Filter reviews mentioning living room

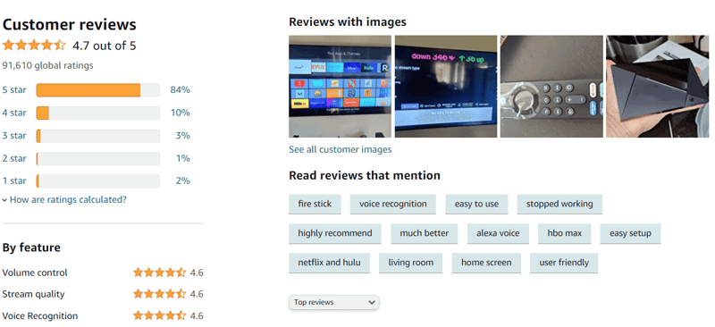410,263
